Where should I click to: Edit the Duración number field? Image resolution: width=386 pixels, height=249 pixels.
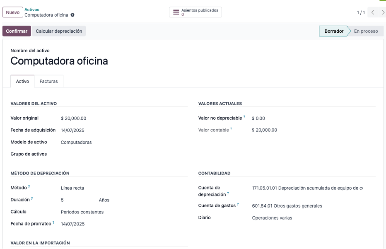(x=79, y=200)
